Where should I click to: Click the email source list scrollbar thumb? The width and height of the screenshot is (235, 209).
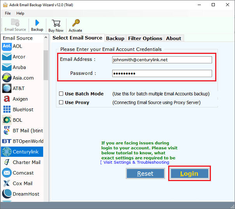[46, 65]
